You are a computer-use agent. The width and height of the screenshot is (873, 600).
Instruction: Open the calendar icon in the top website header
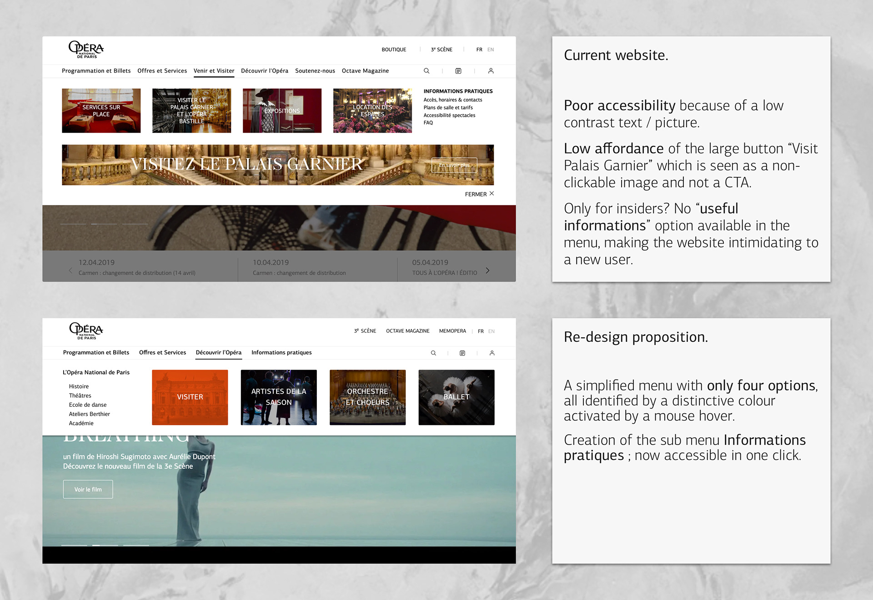pyautogui.click(x=458, y=71)
